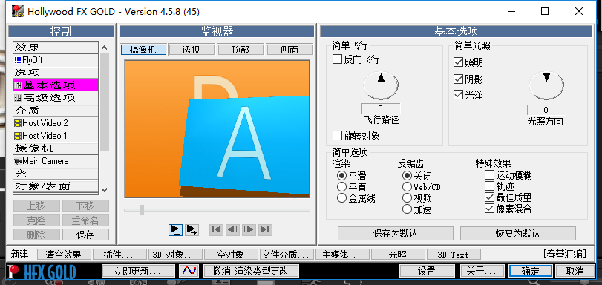Select Host Video 2 media item
Screen dimensions: 602x285
click(x=56, y=123)
